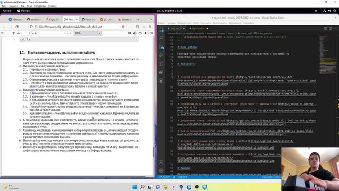The image size is (339, 191).
Task: Open Windows taskbar search
Action: (x=142, y=187)
